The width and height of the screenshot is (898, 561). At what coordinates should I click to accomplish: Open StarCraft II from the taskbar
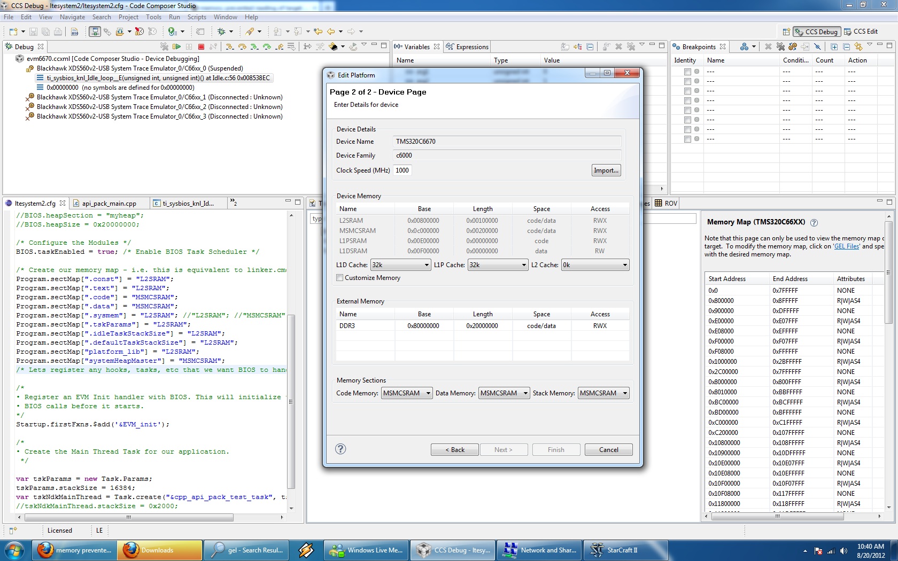click(625, 550)
